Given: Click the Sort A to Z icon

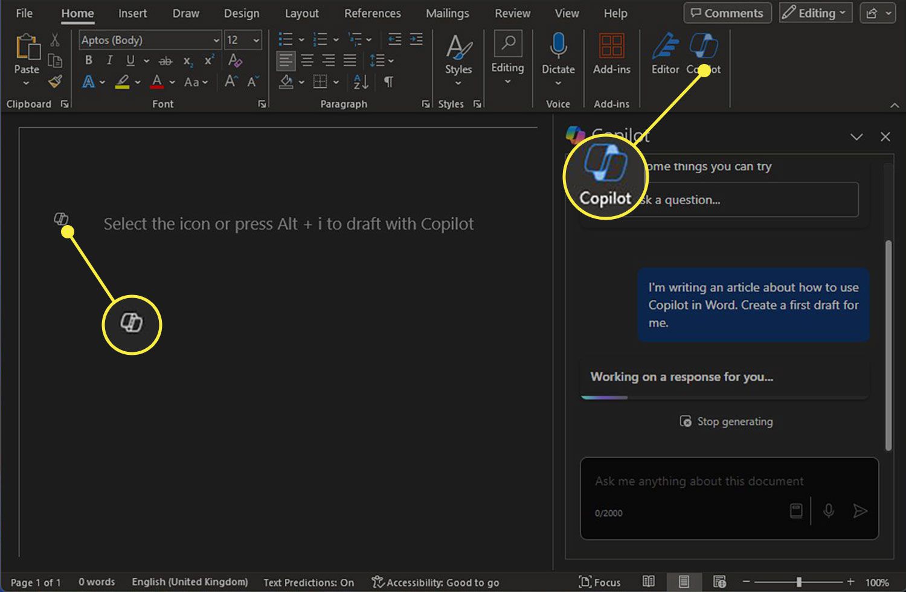Looking at the screenshot, I should point(361,81).
